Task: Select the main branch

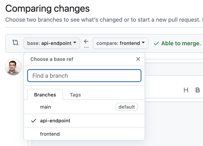Action: (46, 107)
